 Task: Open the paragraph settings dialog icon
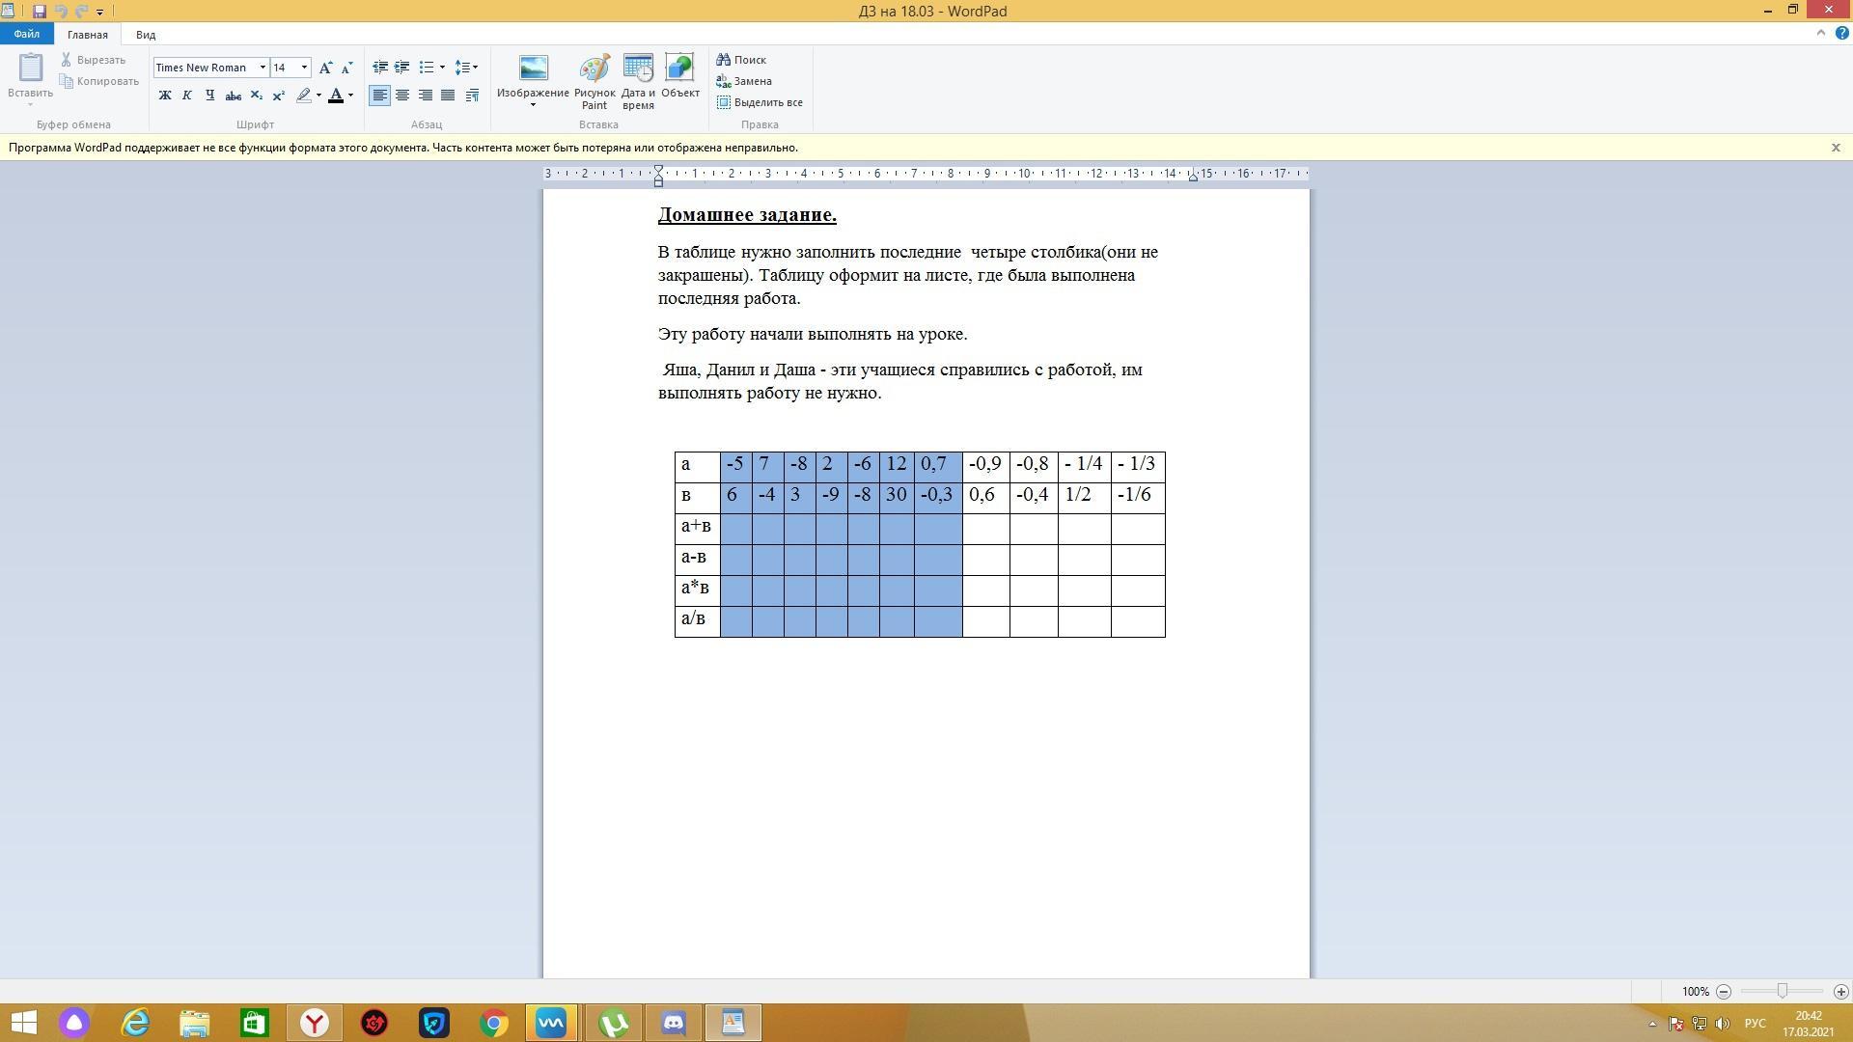point(472,96)
